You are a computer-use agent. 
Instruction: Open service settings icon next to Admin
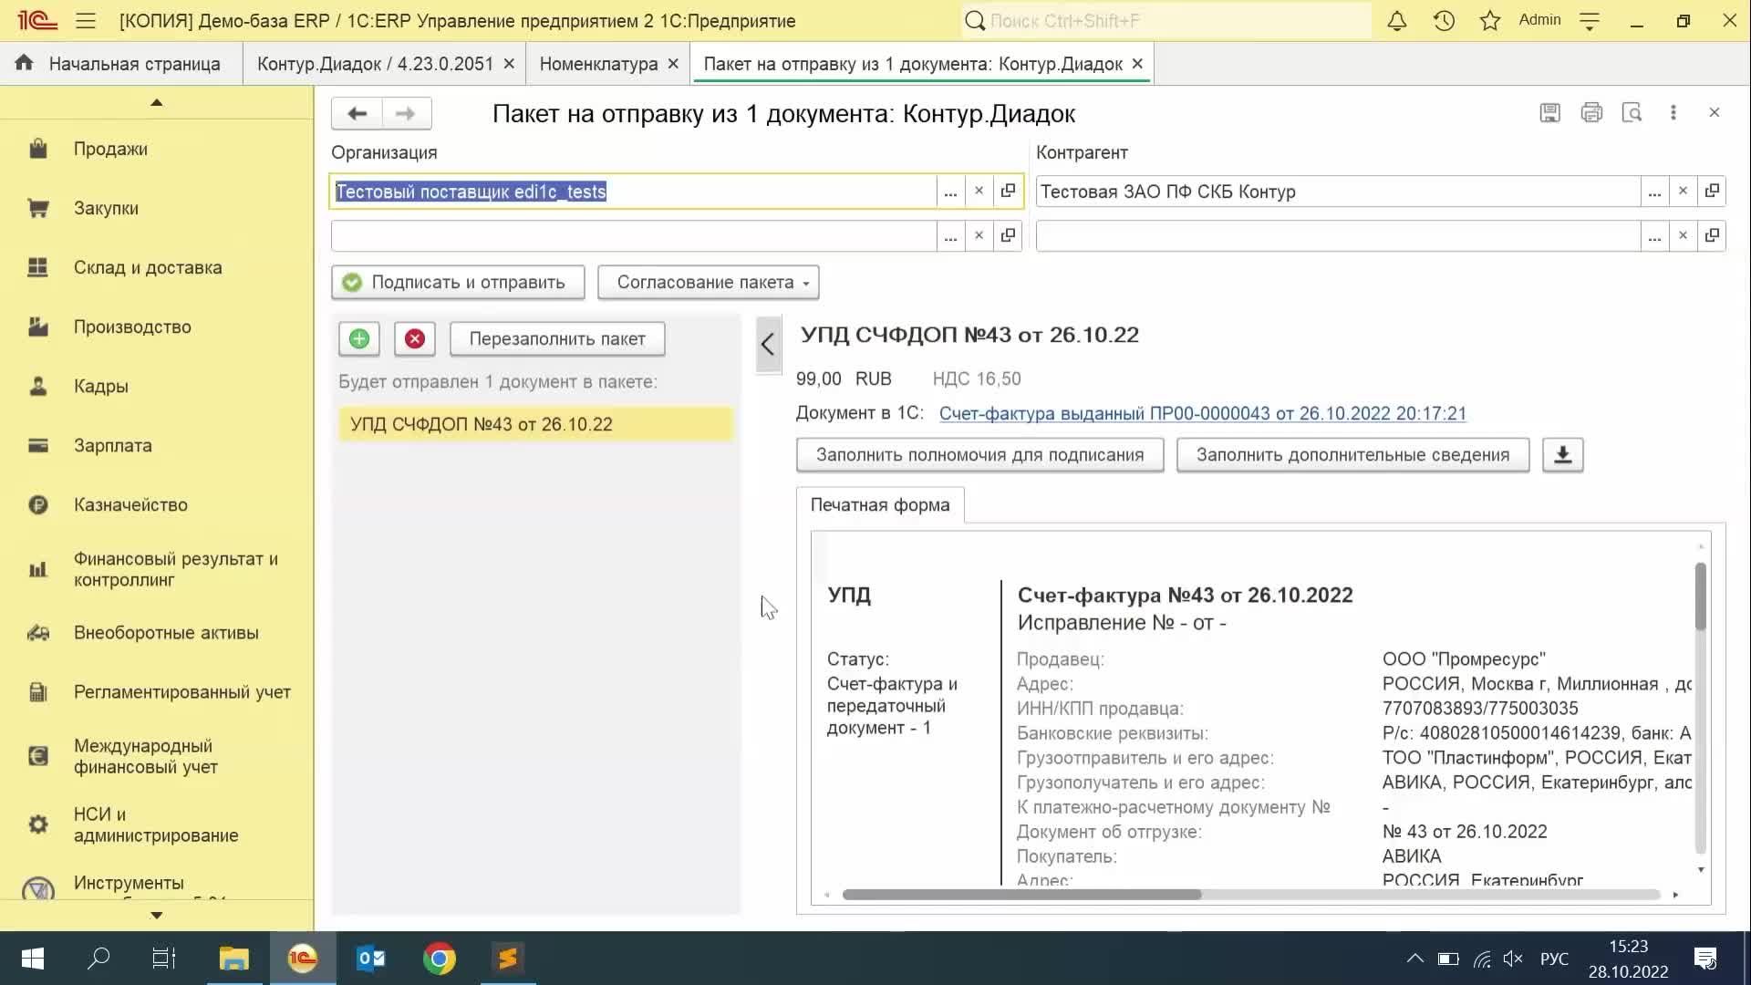pyautogui.click(x=1590, y=20)
